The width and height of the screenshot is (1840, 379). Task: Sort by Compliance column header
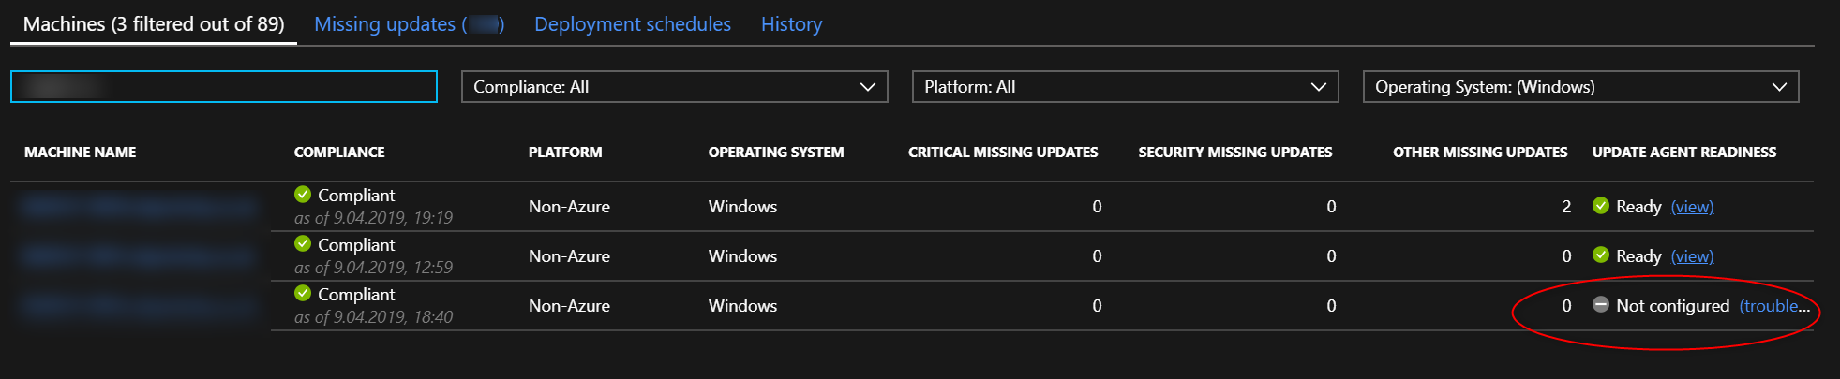(x=339, y=153)
